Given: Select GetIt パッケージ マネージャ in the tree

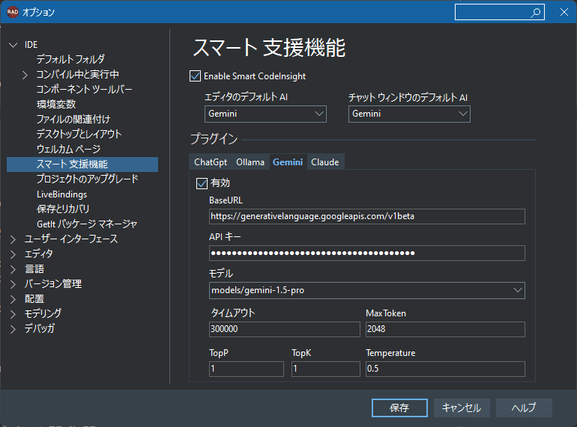Looking at the screenshot, I should point(87,224).
